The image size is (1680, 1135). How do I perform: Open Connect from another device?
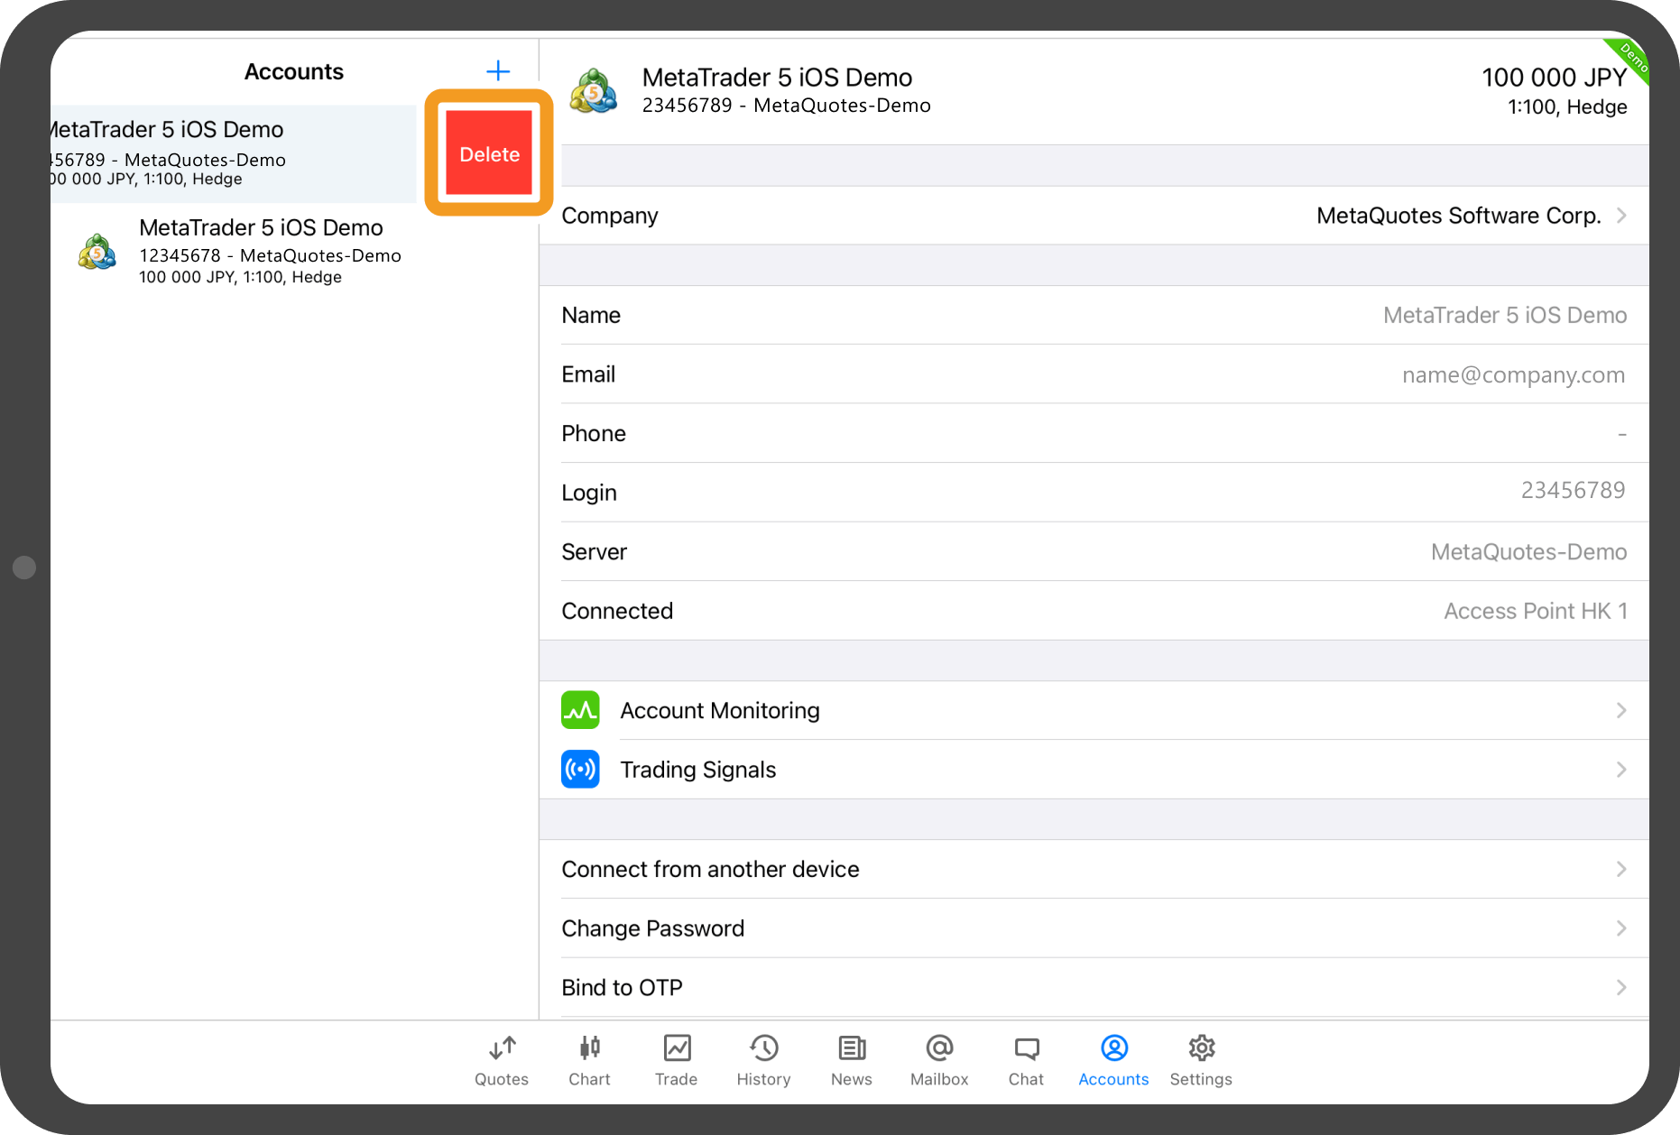tap(1094, 869)
